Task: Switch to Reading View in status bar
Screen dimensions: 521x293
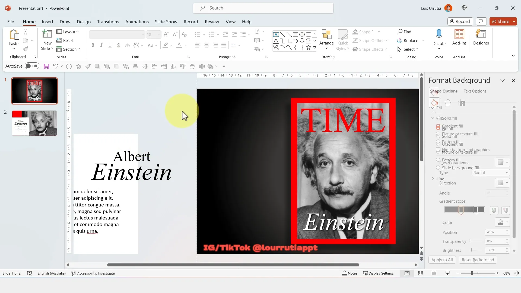Action: click(x=434, y=273)
